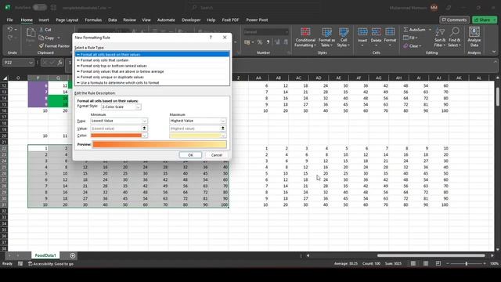Viewport: 501px width, 282px height.
Task: Click the macro recording status bar icon
Action: (x=20, y=264)
